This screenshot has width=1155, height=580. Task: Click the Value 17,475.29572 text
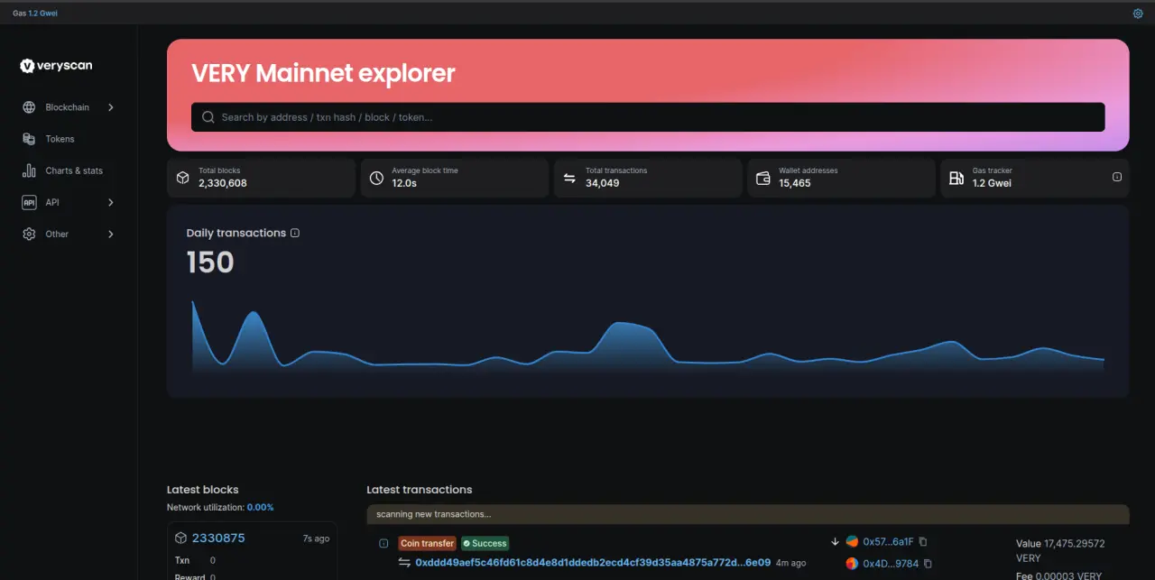pos(1060,544)
